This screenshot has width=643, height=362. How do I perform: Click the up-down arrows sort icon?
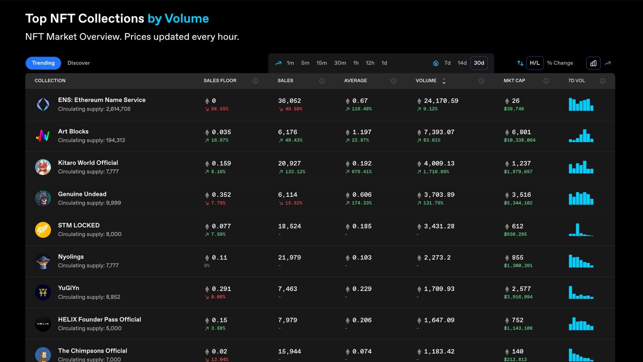click(x=520, y=63)
